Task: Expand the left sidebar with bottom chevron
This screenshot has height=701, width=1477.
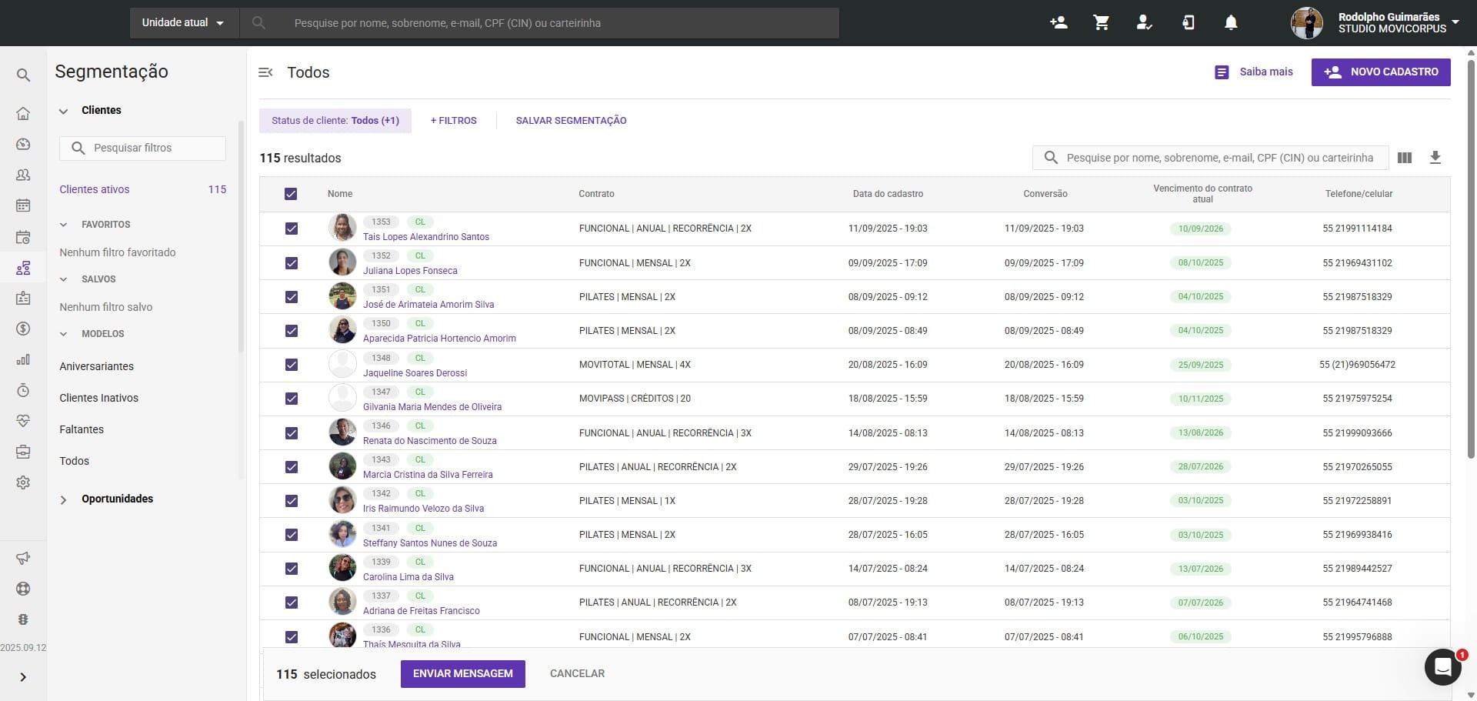Action: pyautogui.click(x=23, y=677)
